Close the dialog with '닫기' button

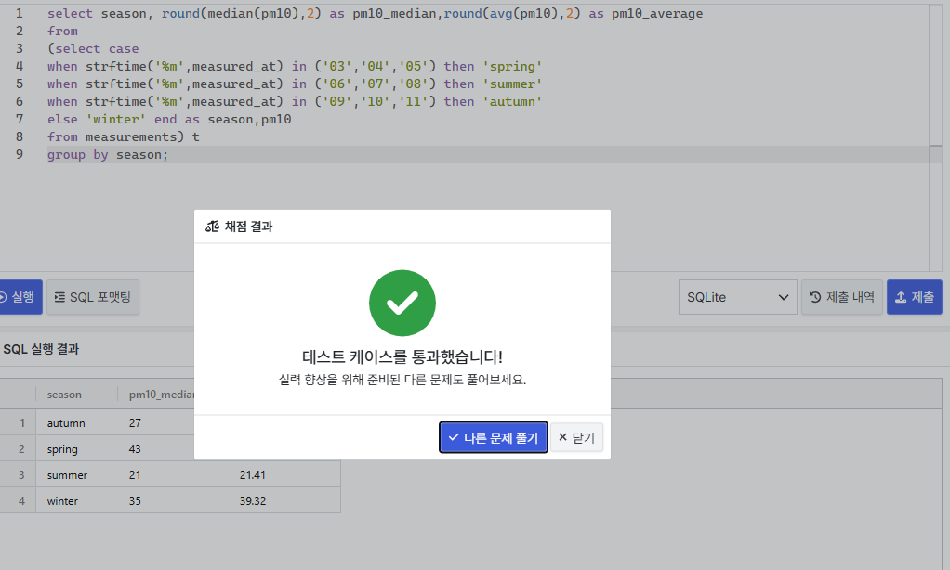coord(576,437)
